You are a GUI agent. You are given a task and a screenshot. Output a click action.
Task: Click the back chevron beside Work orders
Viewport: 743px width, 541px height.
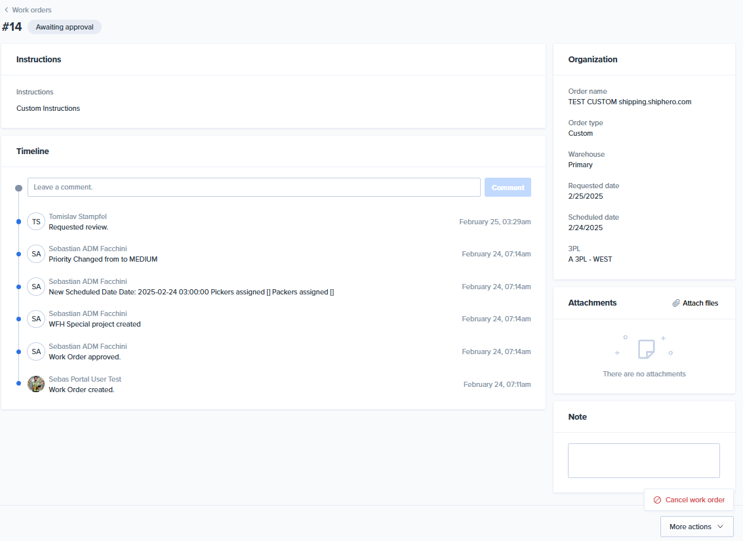click(6, 10)
